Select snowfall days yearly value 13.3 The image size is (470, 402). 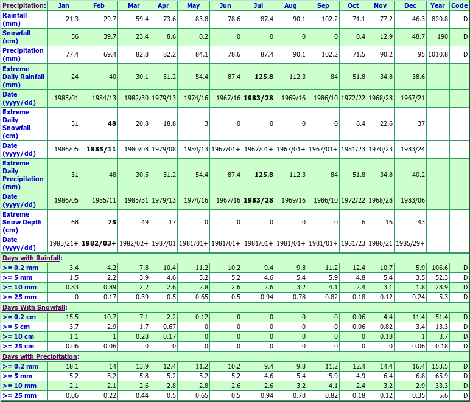click(x=442, y=327)
